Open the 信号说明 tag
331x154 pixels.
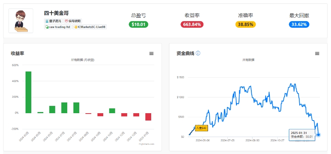pos(73,21)
